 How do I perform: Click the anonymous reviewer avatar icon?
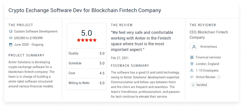point(194,47)
